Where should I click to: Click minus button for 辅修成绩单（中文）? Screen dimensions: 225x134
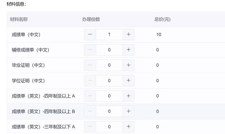click(x=90, y=50)
